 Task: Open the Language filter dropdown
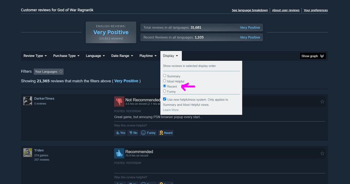coord(95,56)
